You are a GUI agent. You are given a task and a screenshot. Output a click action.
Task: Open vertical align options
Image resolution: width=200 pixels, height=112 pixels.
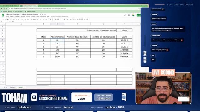[x=68, y=19]
